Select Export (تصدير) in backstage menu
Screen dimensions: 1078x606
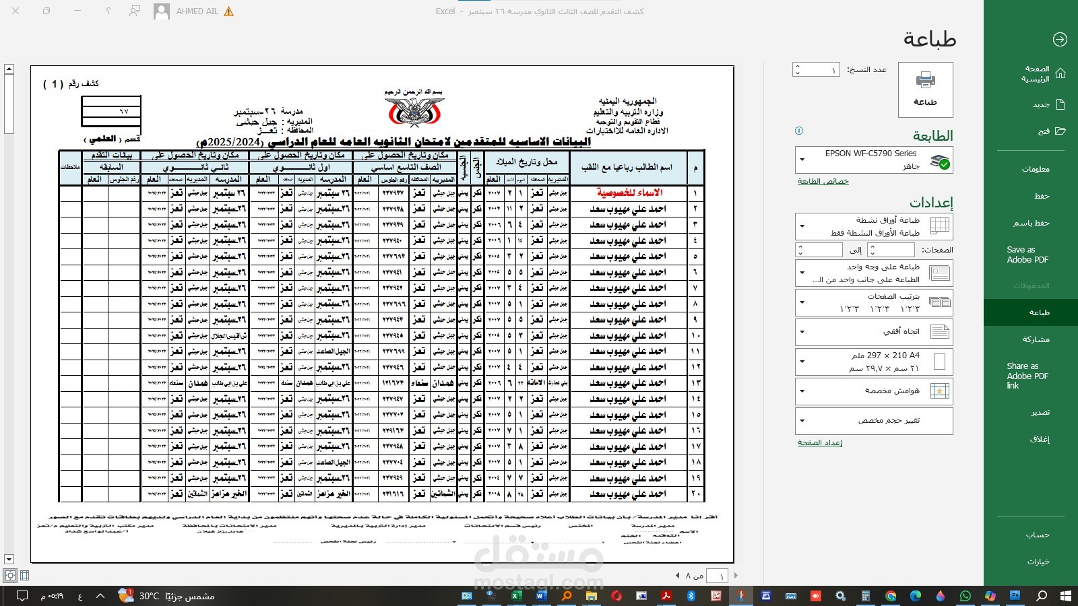click(x=1031, y=412)
